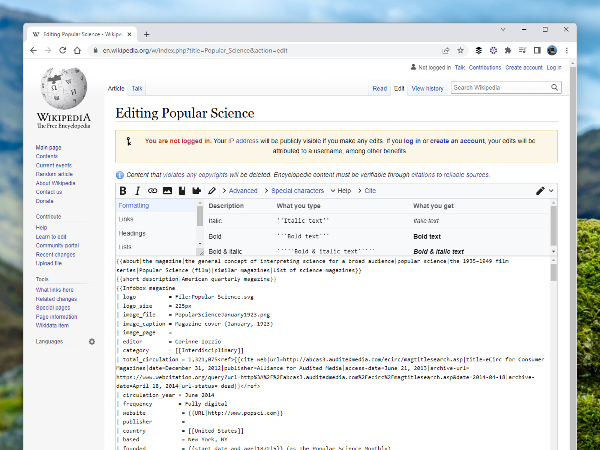The width and height of the screenshot is (600, 450).
Task: Click the Search Wikipedia magnifying glass
Action: [x=554, y=87]
